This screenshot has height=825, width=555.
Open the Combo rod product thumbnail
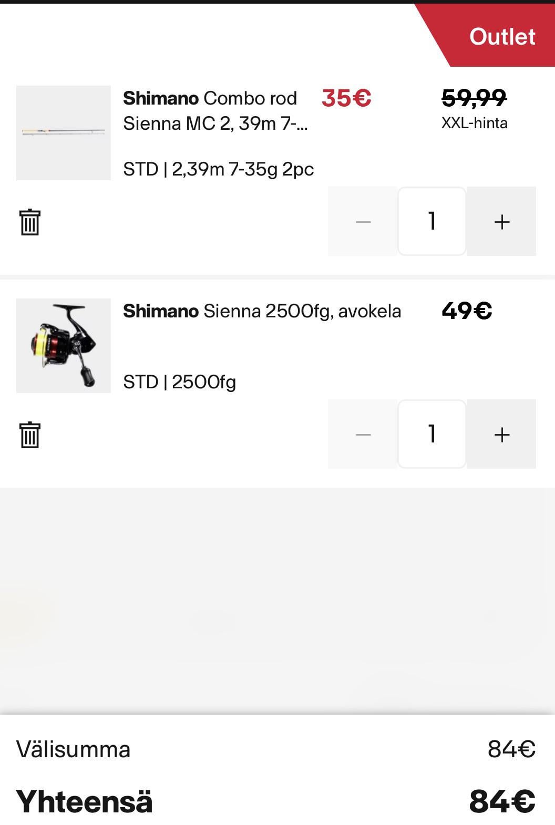click(x=64, y=133)
